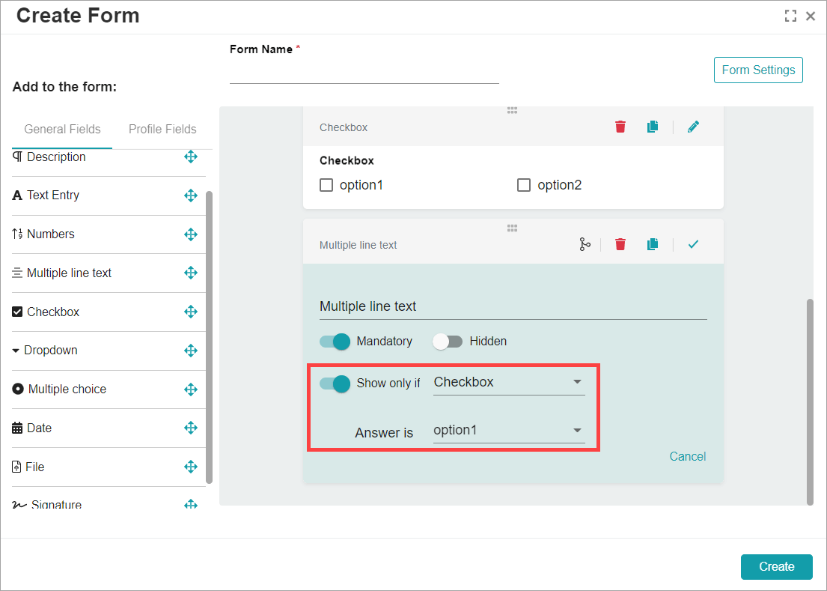Grab the drag handle above Multiple line text card
The image size is (827, 591).
click(x=512, y=228)
